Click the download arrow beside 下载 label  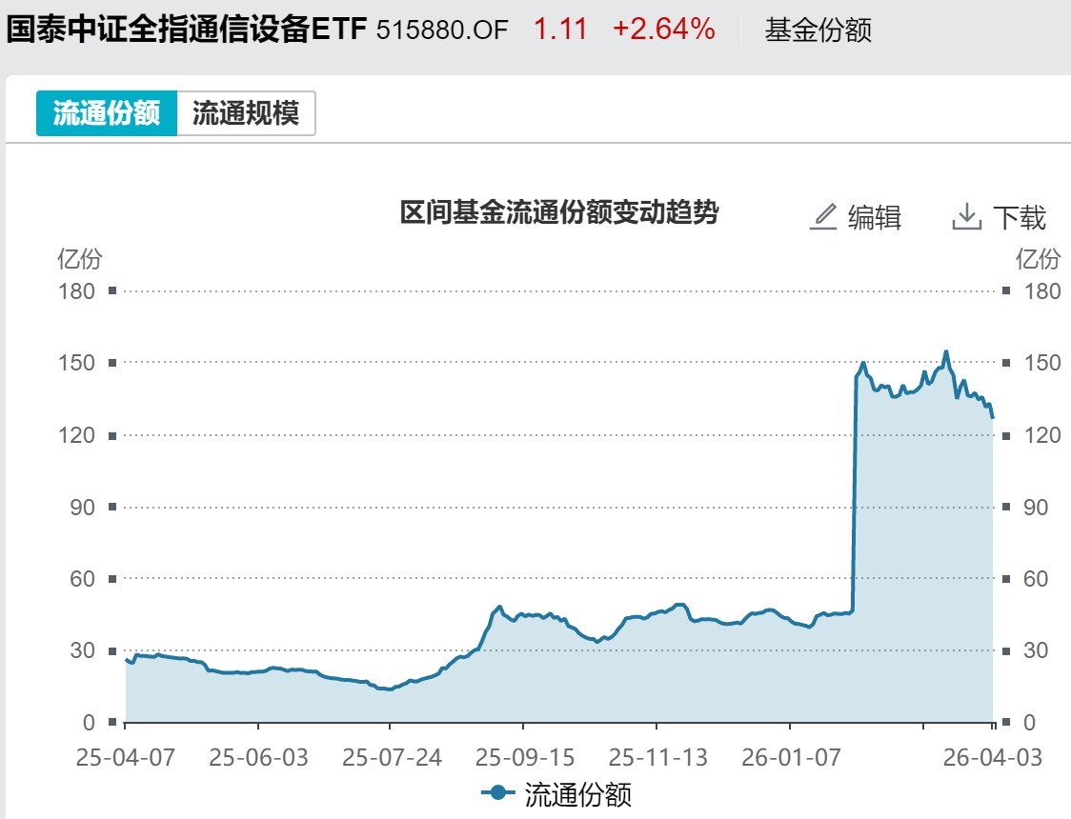[969, 217]
